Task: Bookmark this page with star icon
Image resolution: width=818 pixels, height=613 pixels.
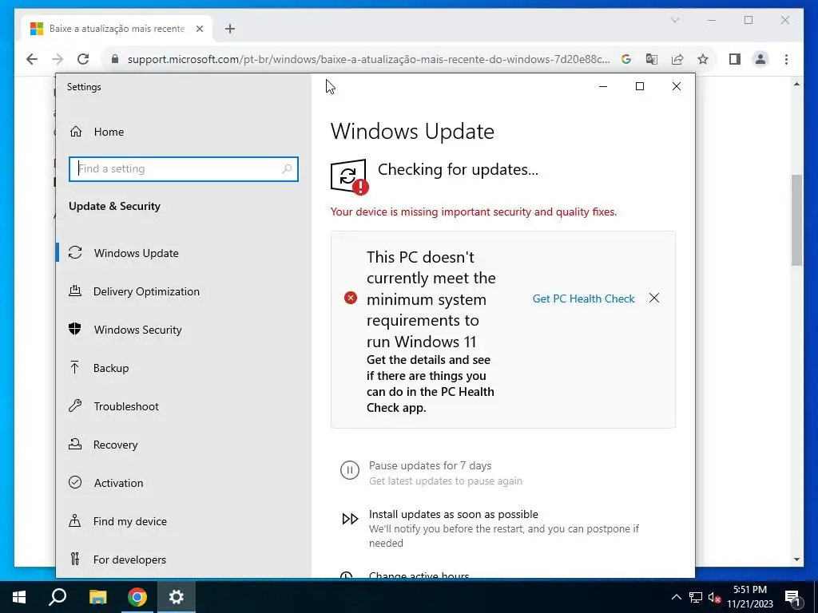Action: [703, 59]
